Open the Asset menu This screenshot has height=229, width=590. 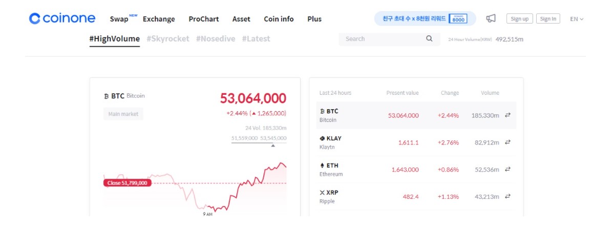pos(241,19)
